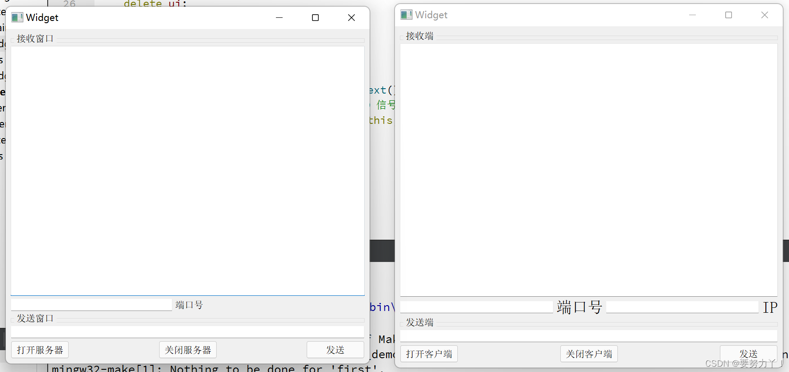Click the IP label in client window

pos(770,307)
